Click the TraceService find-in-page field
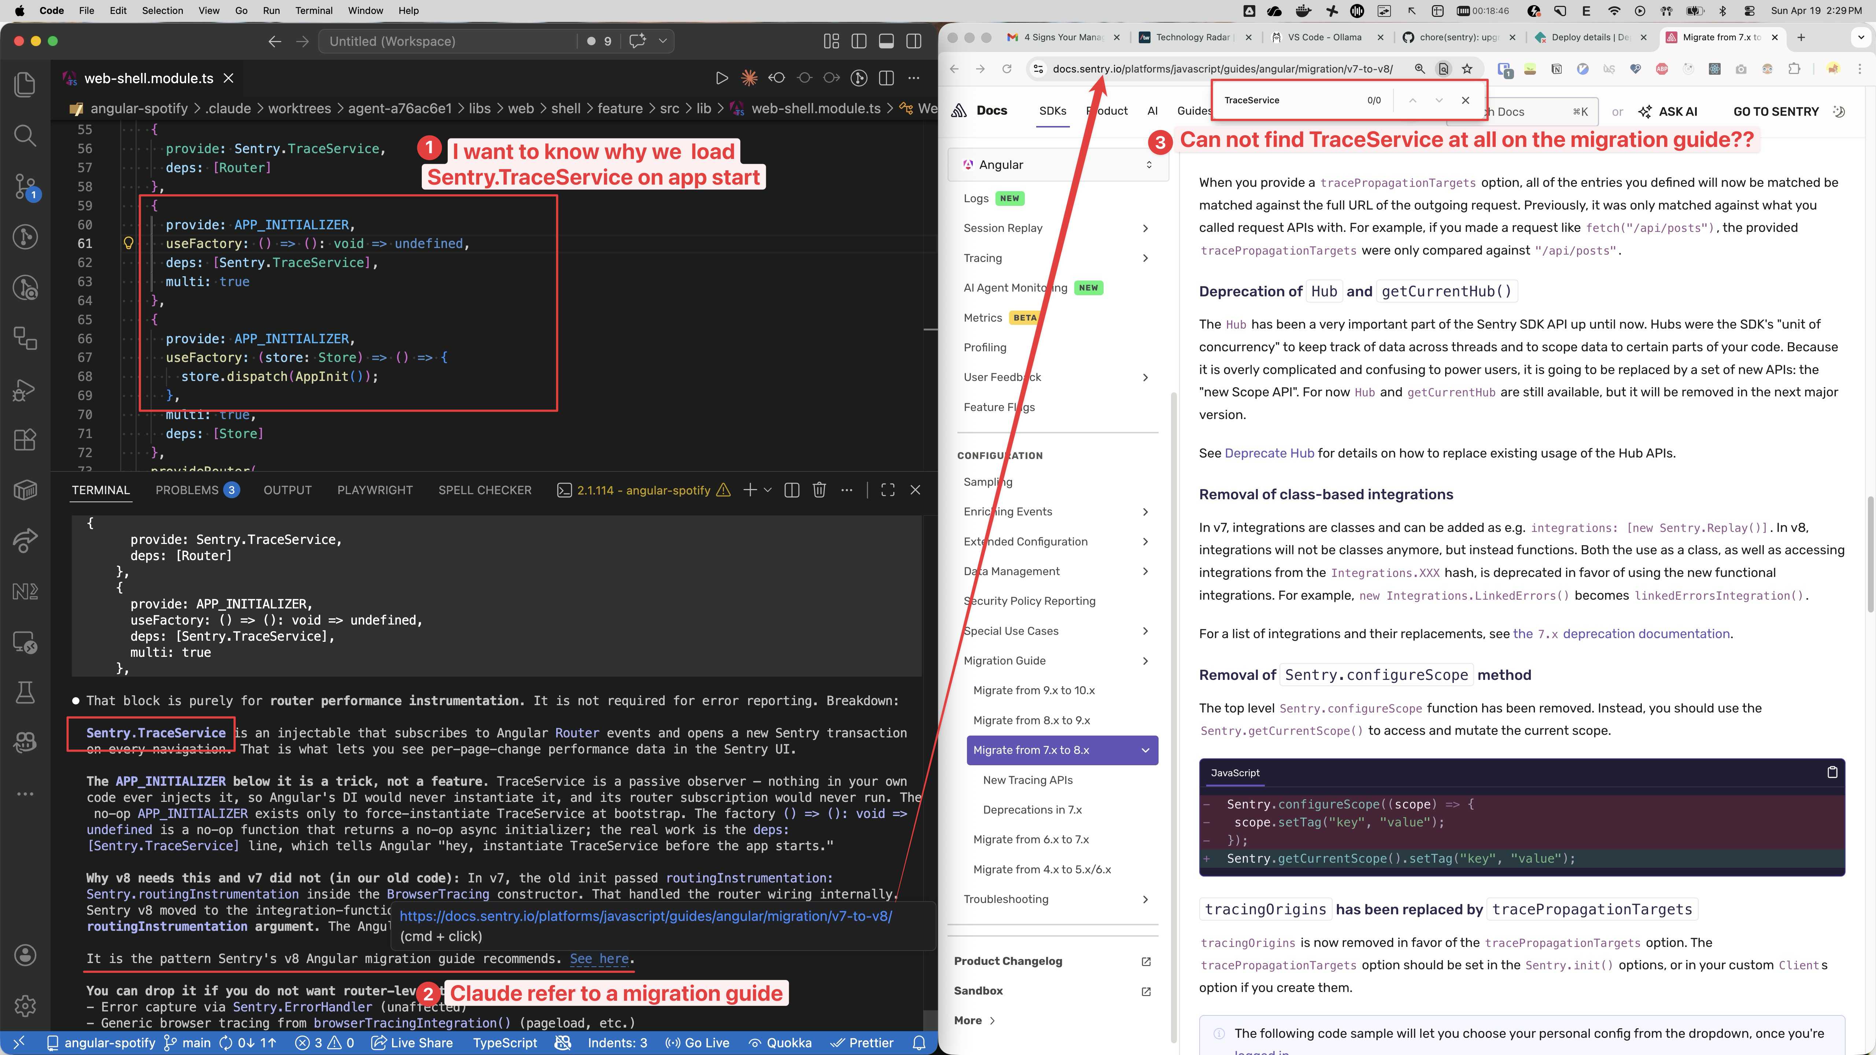This screenshot has width=1876, height=1055. 1282,100
